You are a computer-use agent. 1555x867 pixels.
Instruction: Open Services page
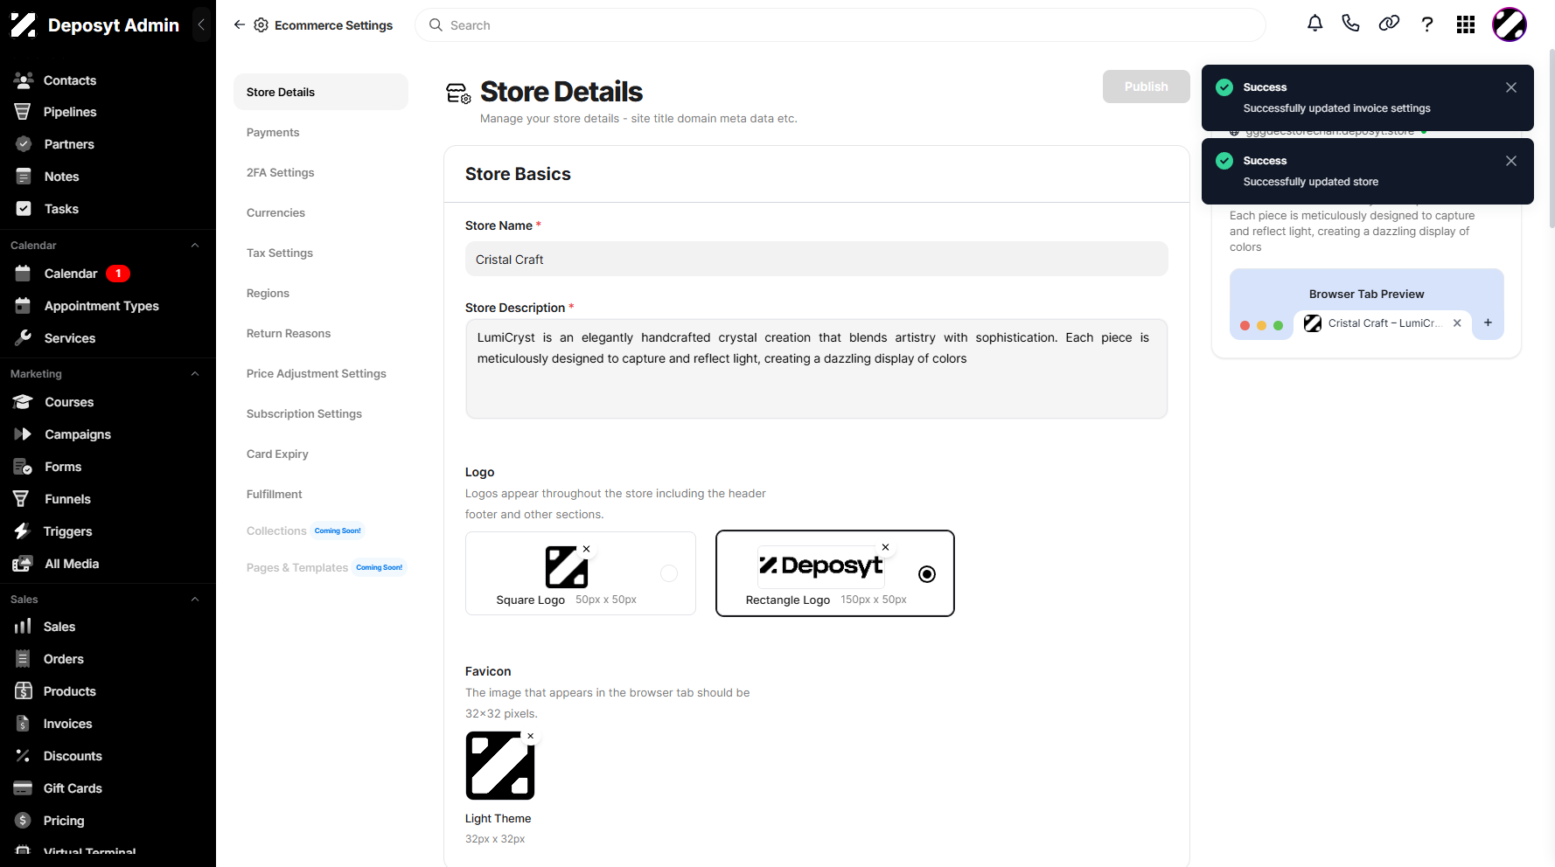[70, 338]
